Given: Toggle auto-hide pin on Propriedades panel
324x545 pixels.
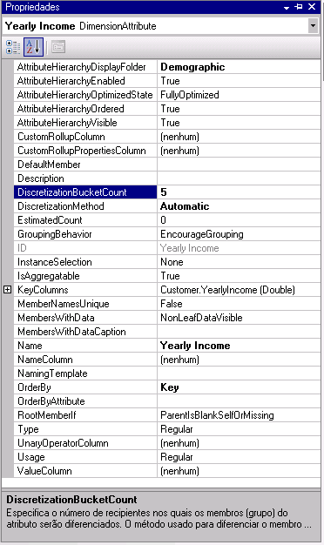Looking at the screenshot, I should 299,7.
